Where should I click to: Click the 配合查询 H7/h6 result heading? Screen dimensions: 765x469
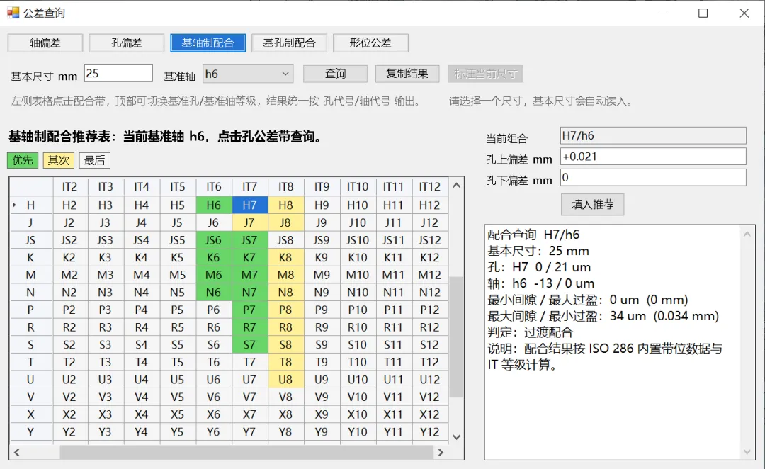pyautogui.click(x=533, y=234)
